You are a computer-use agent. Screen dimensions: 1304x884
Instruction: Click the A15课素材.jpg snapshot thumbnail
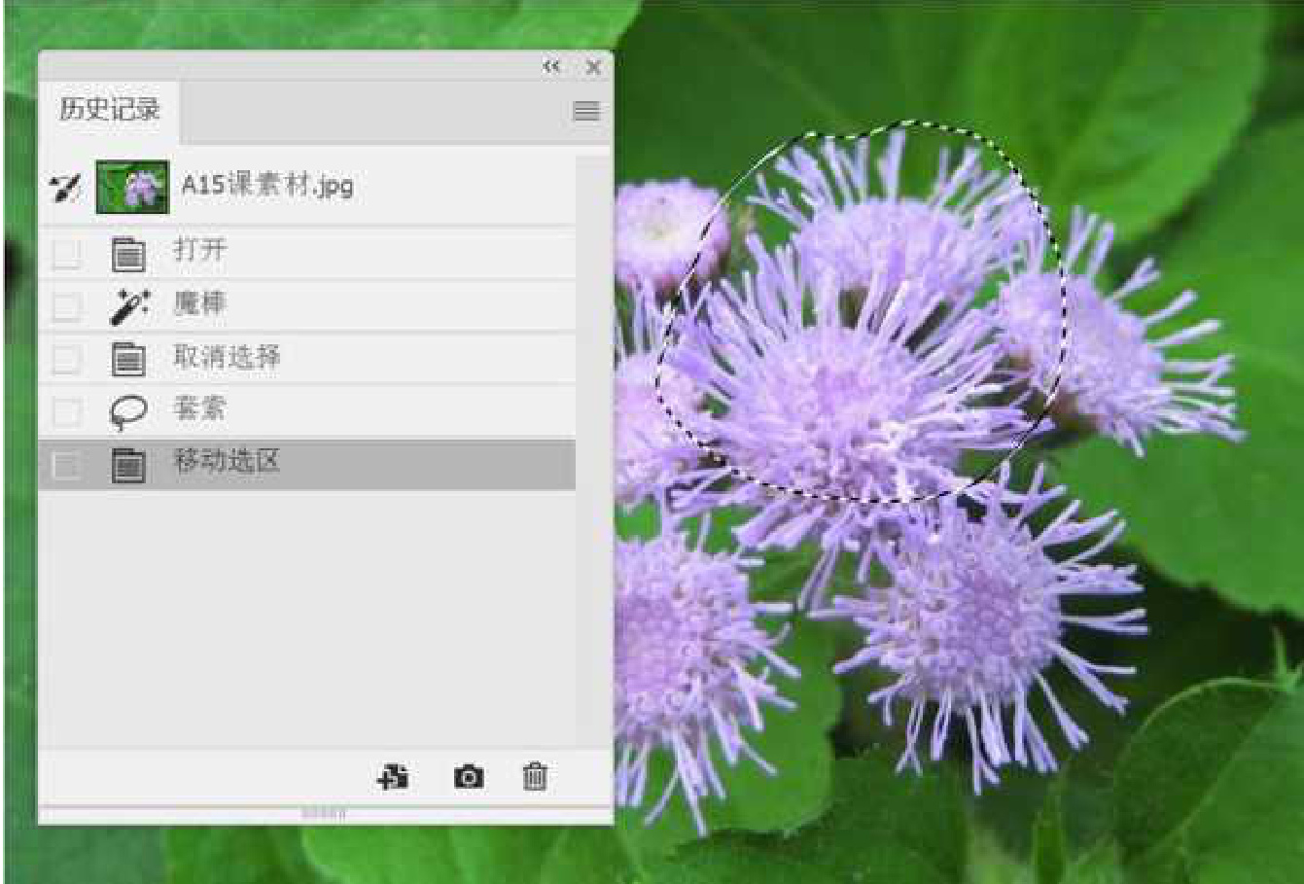coord(132,187)
